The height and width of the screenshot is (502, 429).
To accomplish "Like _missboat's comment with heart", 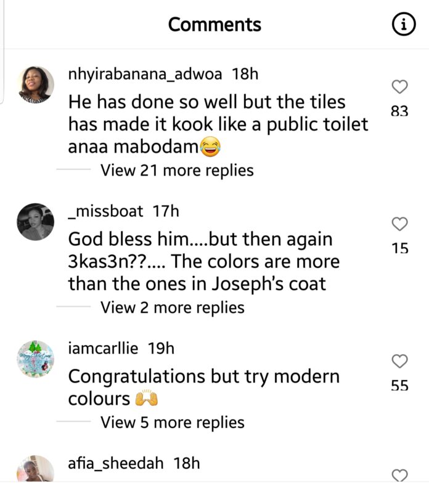I will tap(400, 224).
